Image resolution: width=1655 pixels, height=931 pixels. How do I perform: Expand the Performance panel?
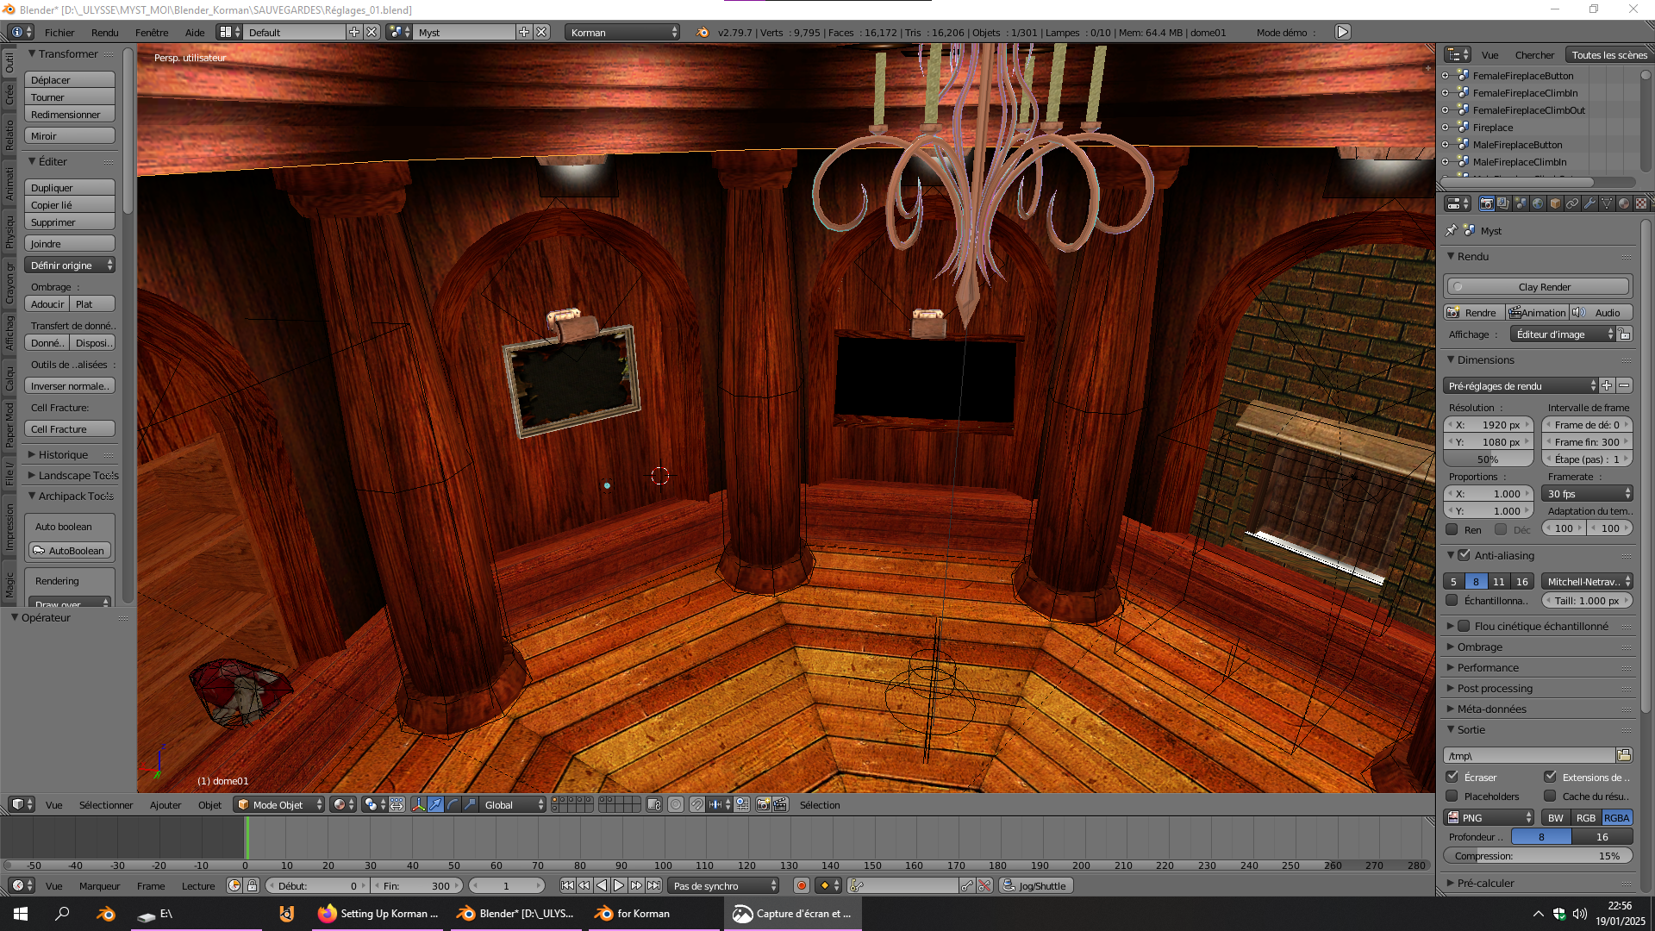pyautogui.click(x=1487, y=667)
